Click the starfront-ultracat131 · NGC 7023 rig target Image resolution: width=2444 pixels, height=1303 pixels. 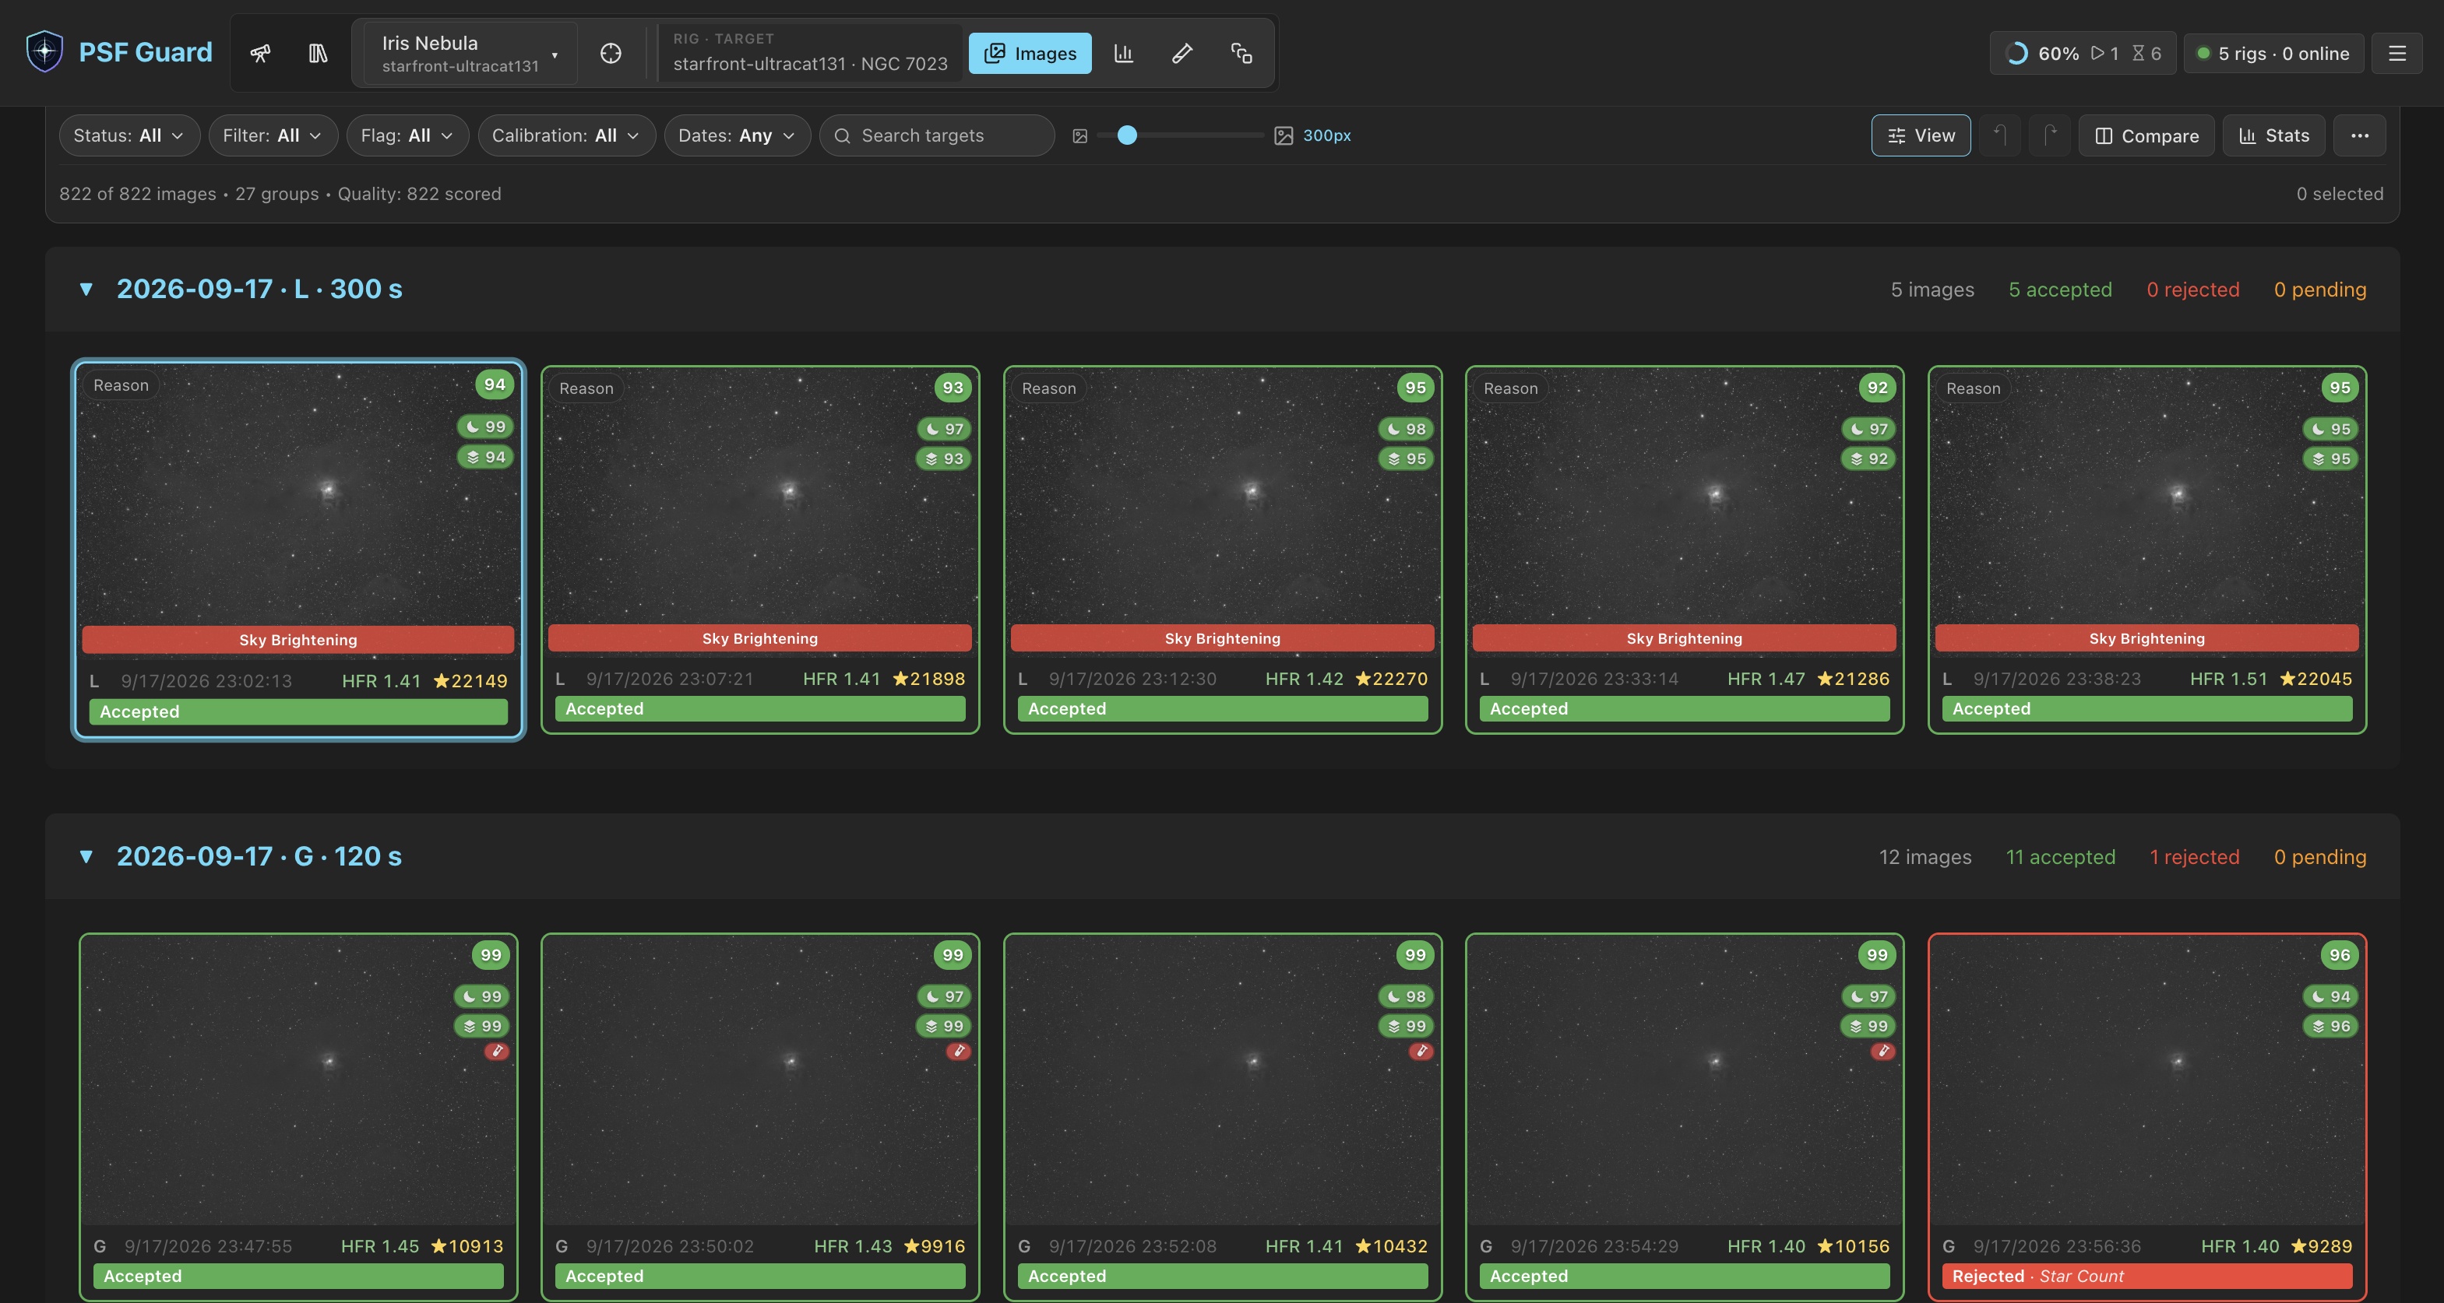(810, 53)
